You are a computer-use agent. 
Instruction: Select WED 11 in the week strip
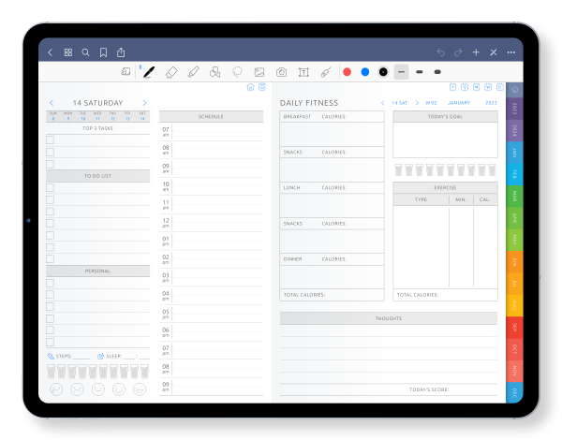click(97, 116)
